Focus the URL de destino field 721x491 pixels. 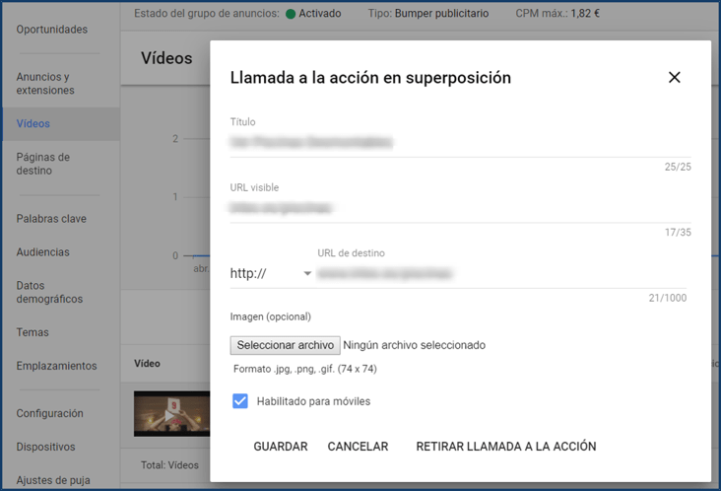click(x=501, y=274)
